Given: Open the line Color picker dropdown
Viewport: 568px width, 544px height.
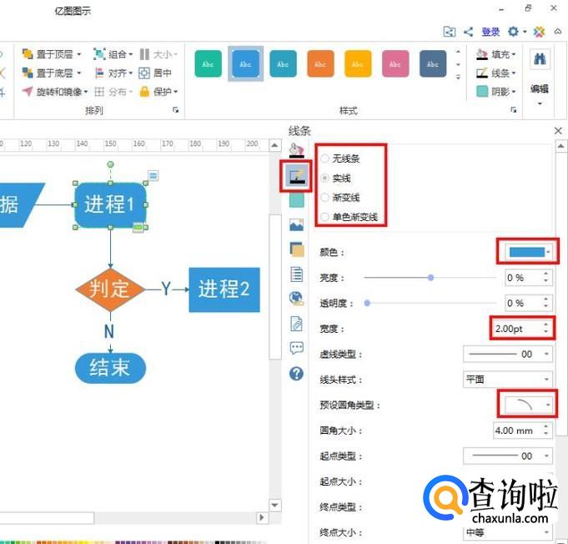Looking at the screenshot, I should [529, 252].
